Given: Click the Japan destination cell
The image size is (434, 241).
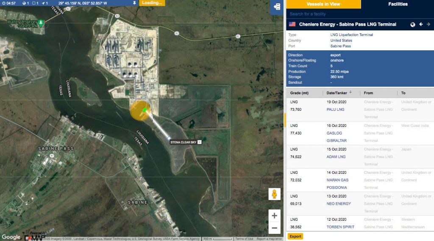Looking at the screenshot, I should click(406, 149).
